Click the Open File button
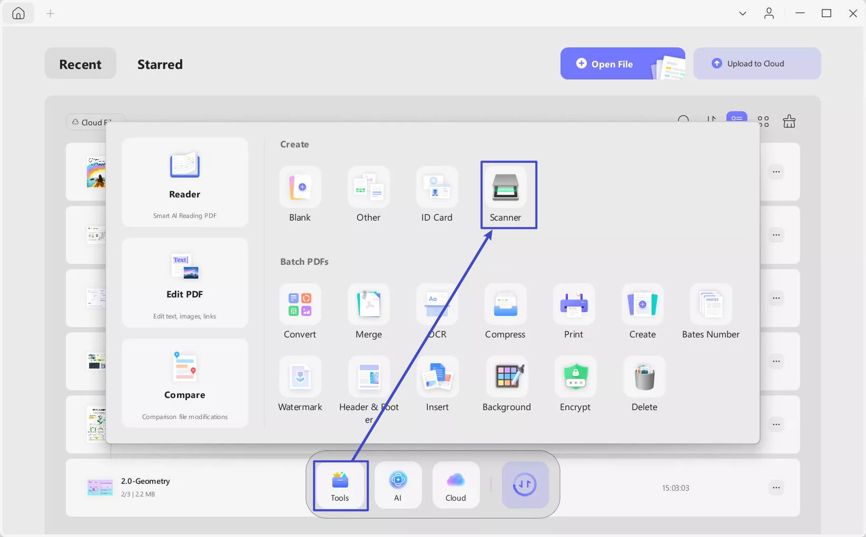The image size is (866, 537). tap(623, 64)
